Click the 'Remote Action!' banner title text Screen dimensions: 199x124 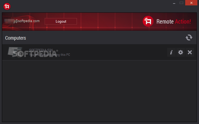click(174, 22)
